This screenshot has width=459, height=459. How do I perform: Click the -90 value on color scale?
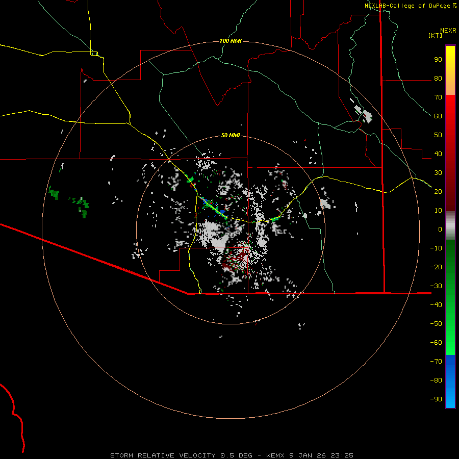click(x=436, y=399)
